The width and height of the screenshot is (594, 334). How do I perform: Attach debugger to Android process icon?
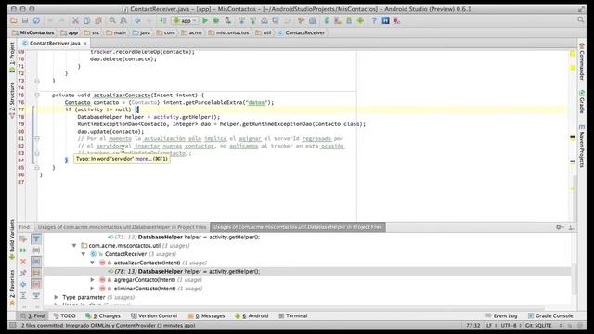tap(227, 20)
